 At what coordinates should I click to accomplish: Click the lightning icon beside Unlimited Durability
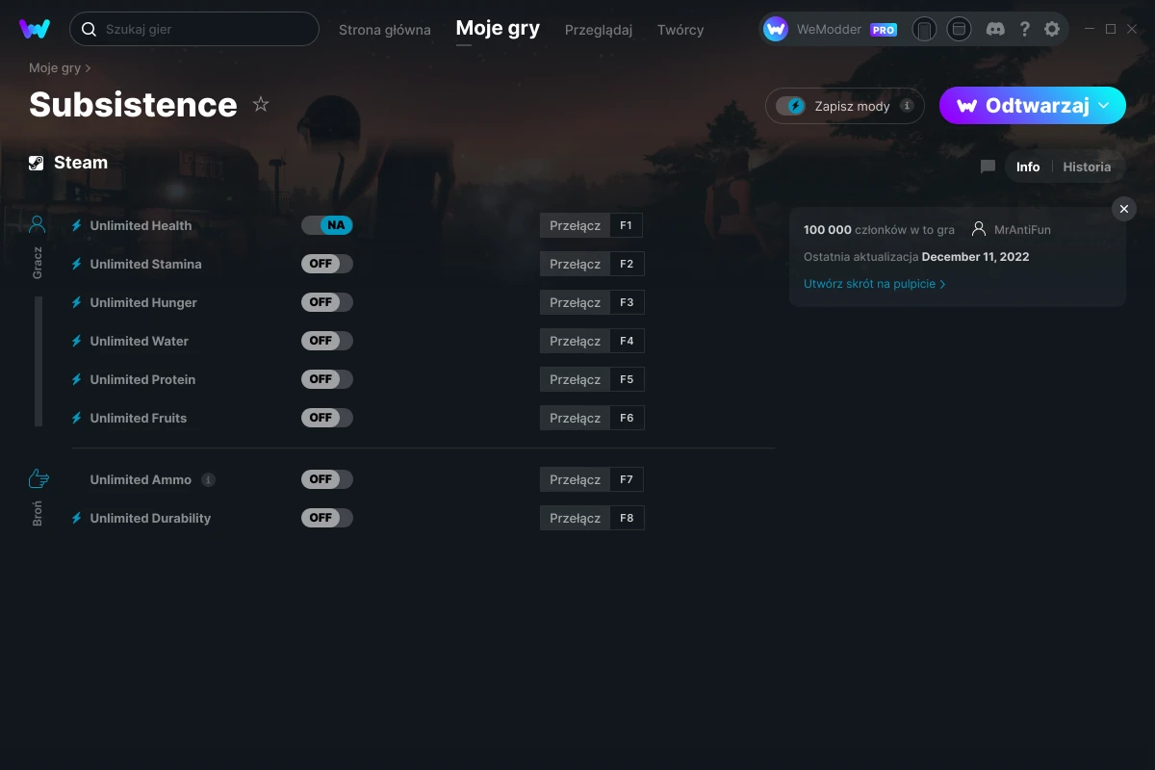pyautogui.click(x=77, y=518)
